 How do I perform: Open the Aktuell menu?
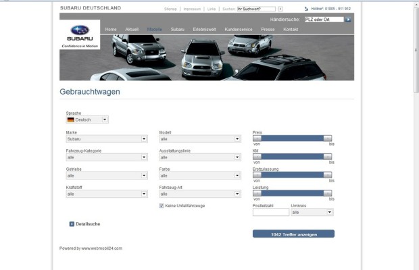point(132,29)
